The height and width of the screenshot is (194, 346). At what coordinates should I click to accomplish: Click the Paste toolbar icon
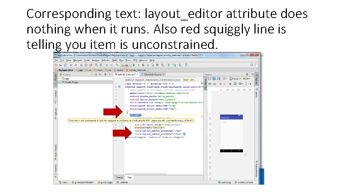tap(90, 65)
